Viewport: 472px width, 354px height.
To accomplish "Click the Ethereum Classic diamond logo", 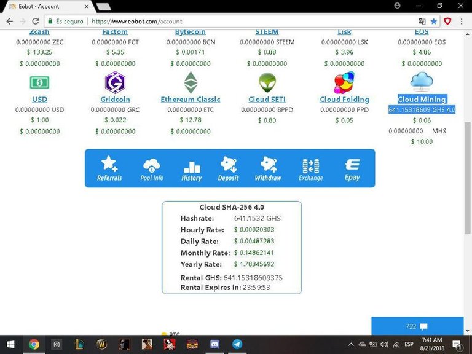I will pyautogui.click(x=191, y=82).
